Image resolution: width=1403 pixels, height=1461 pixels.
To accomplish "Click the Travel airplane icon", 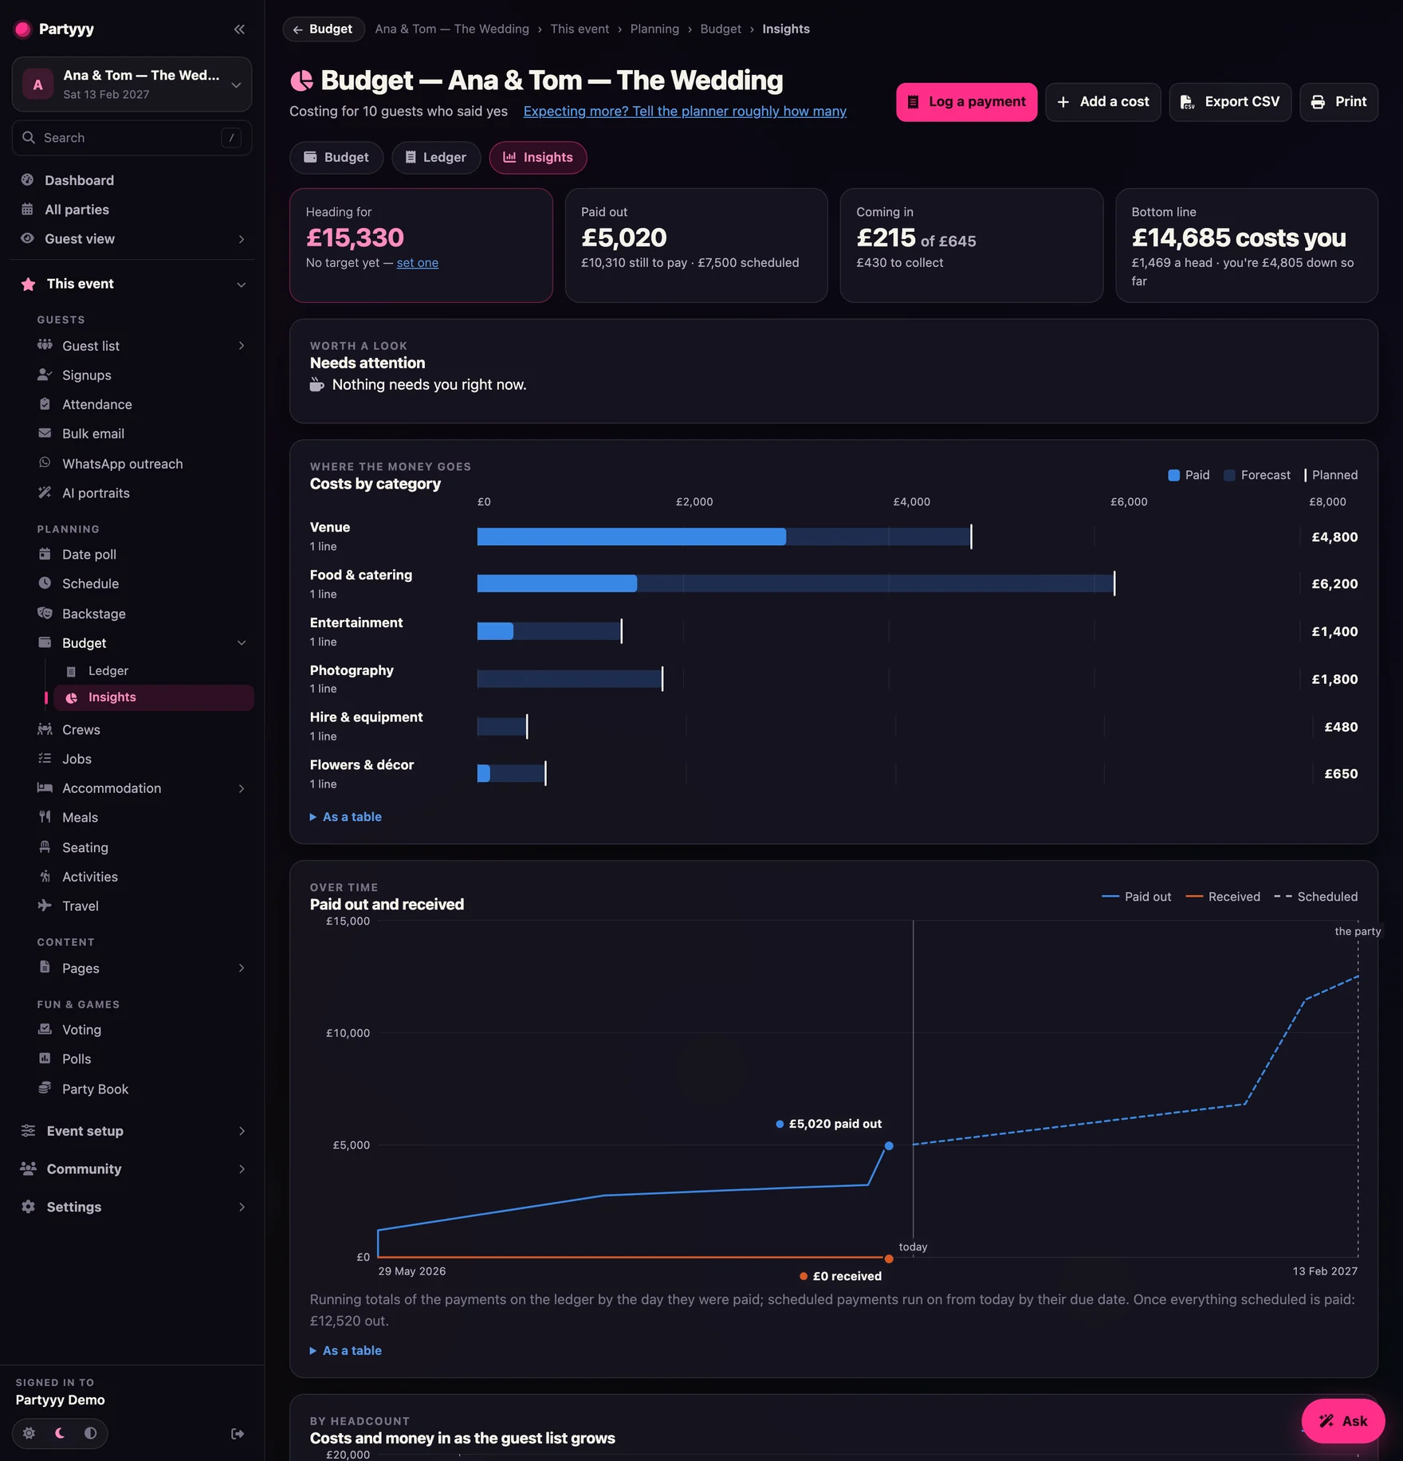I will (x=45, y=905).
